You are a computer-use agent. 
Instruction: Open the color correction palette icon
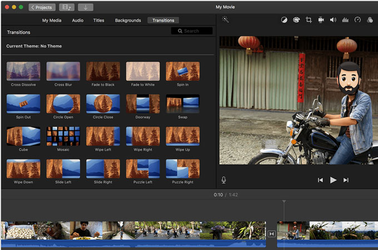[296, 20]
